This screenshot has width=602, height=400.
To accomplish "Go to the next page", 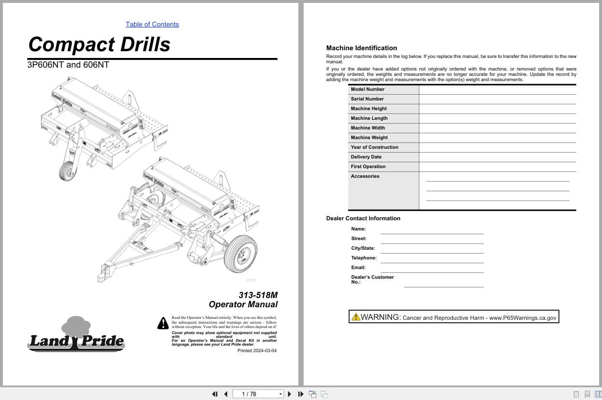I will pos(290,394).
